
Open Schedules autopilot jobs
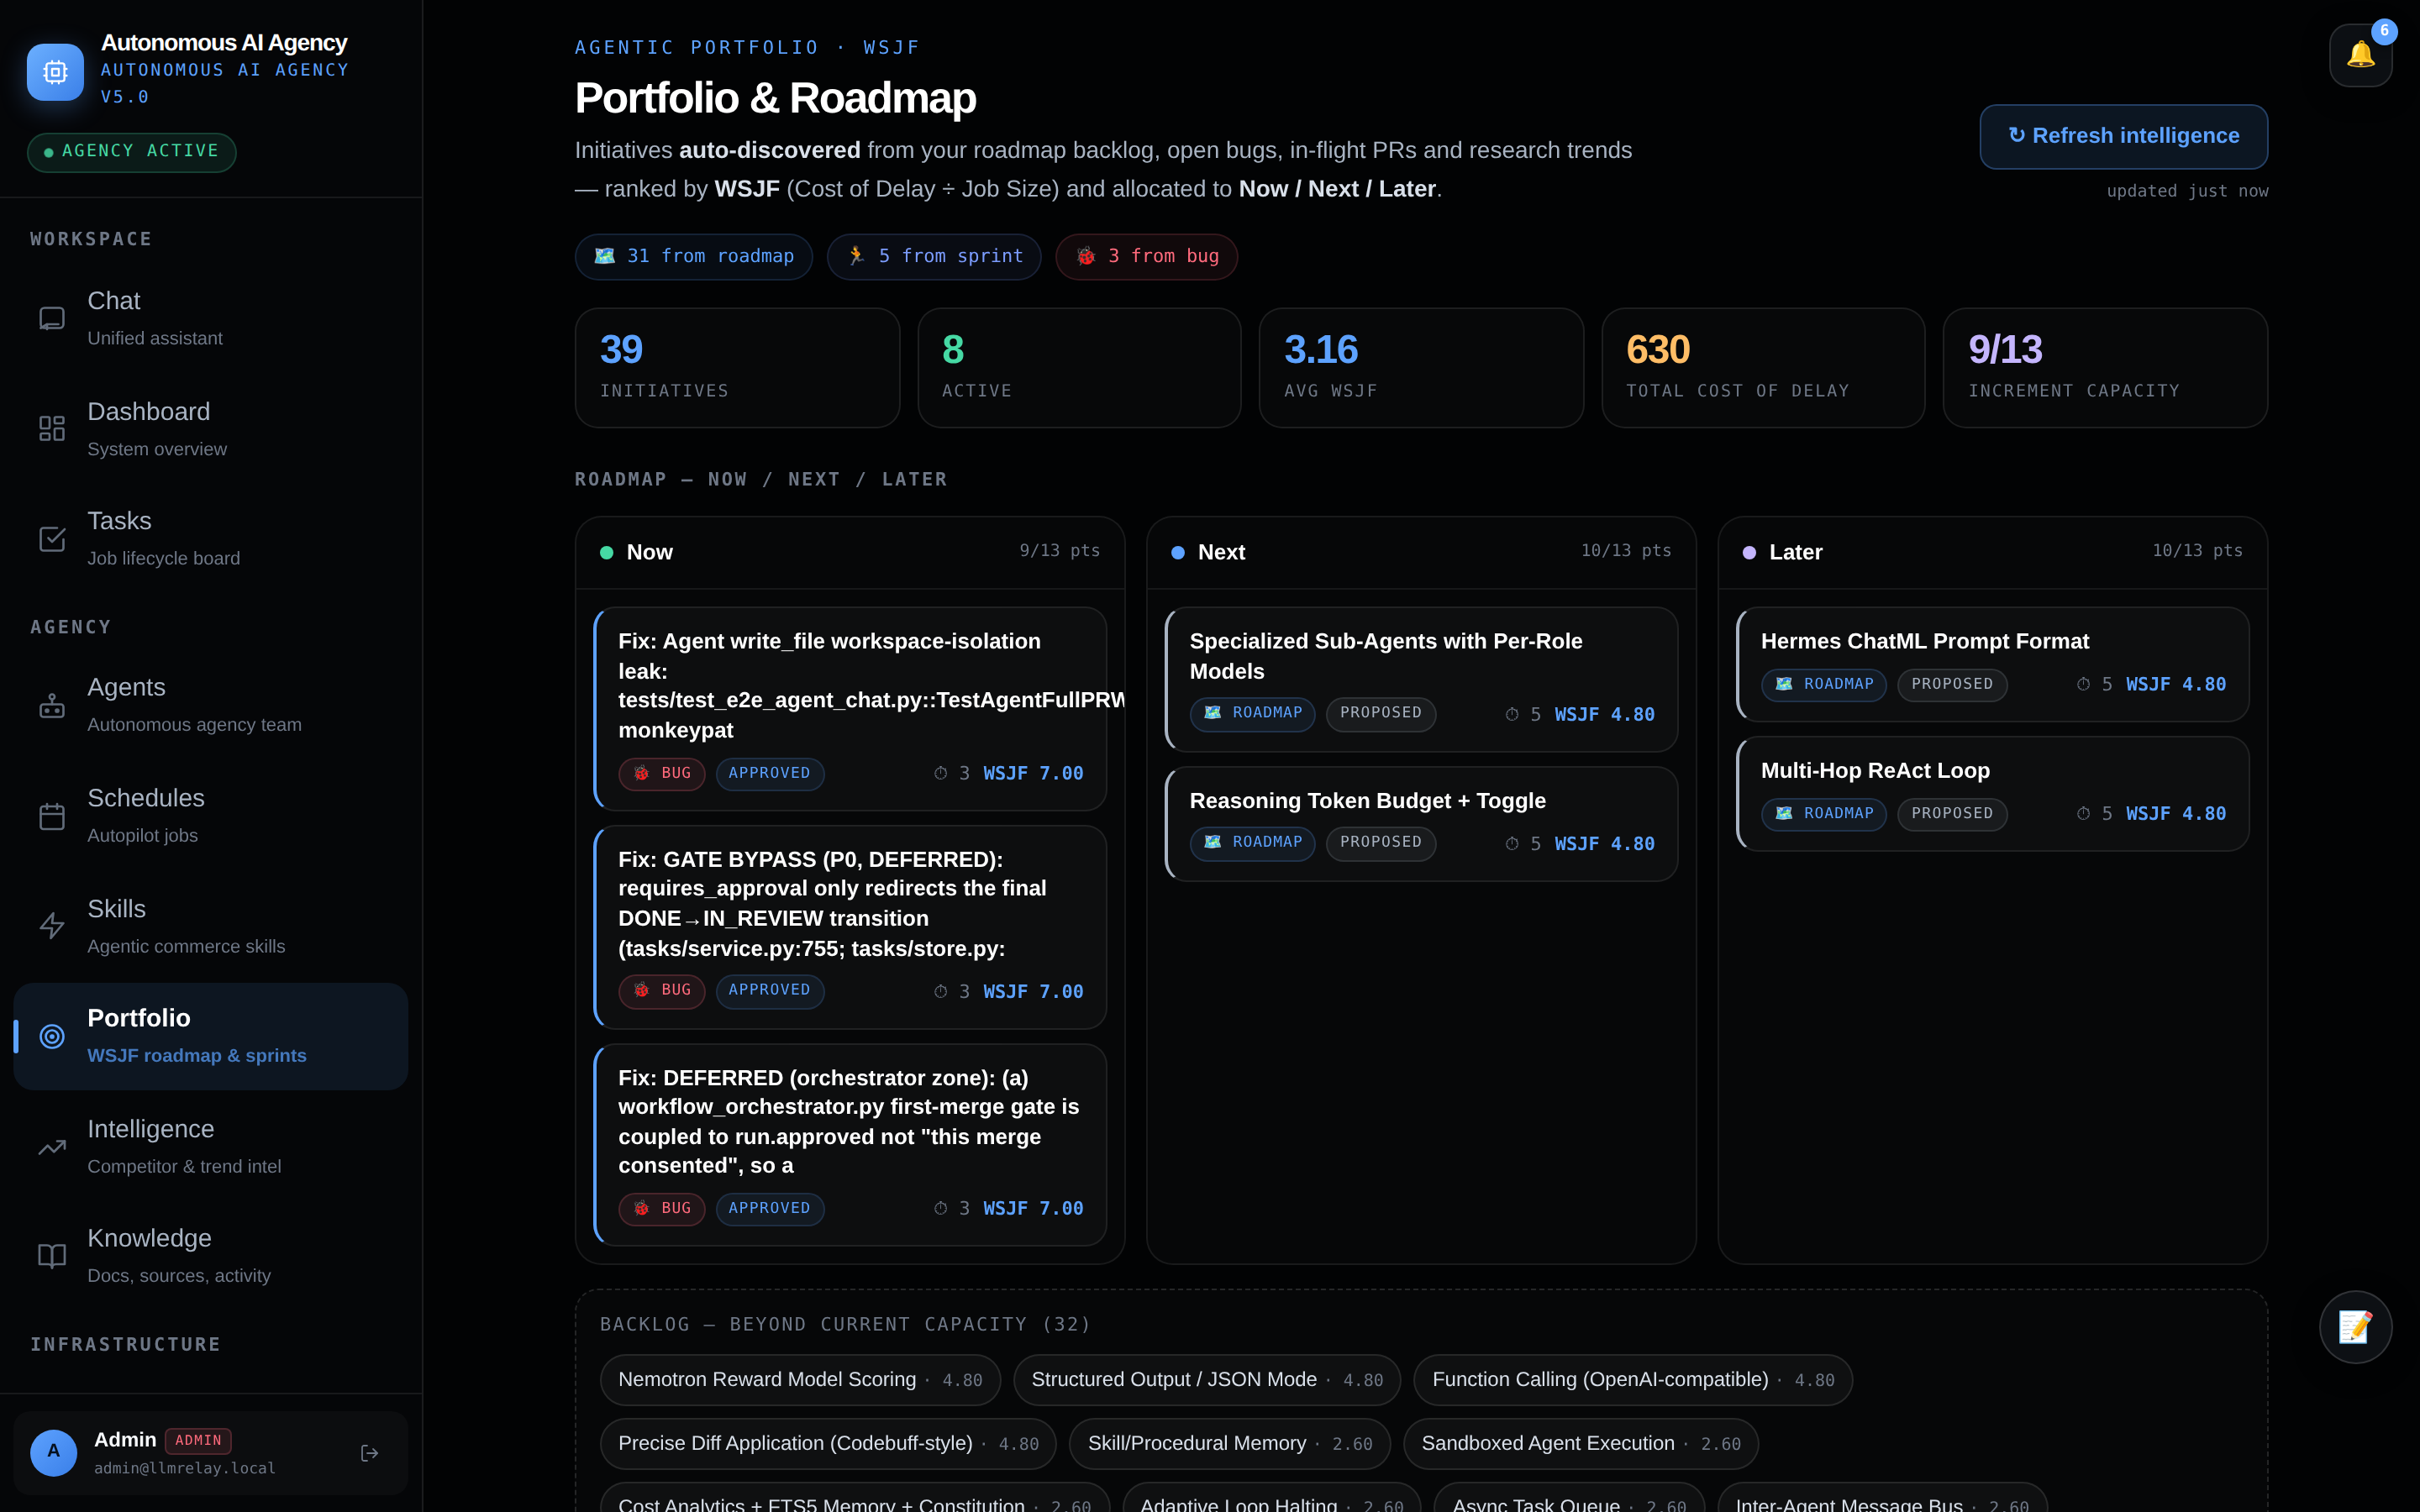pos(211,816)
